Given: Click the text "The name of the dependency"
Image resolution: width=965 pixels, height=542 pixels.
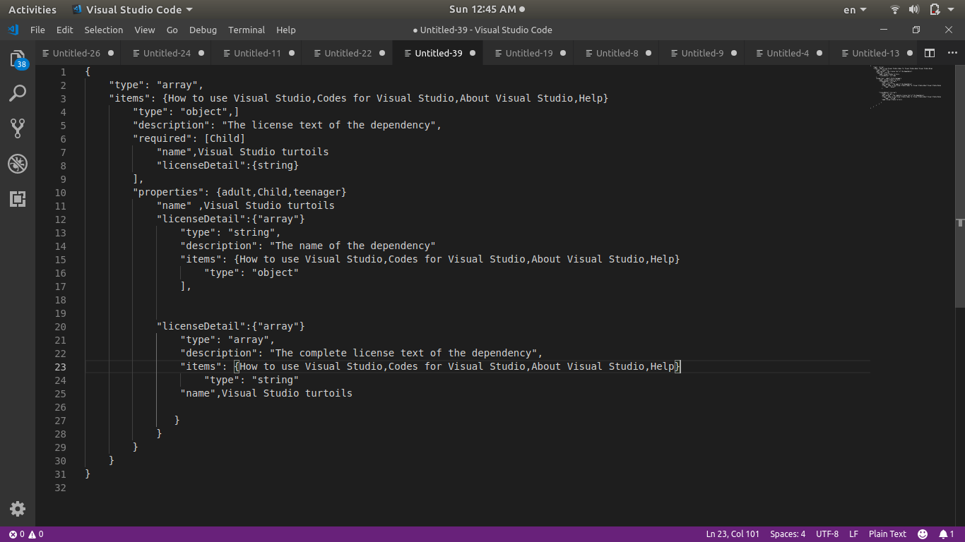Looking at the screenshot, I should 353,246.
